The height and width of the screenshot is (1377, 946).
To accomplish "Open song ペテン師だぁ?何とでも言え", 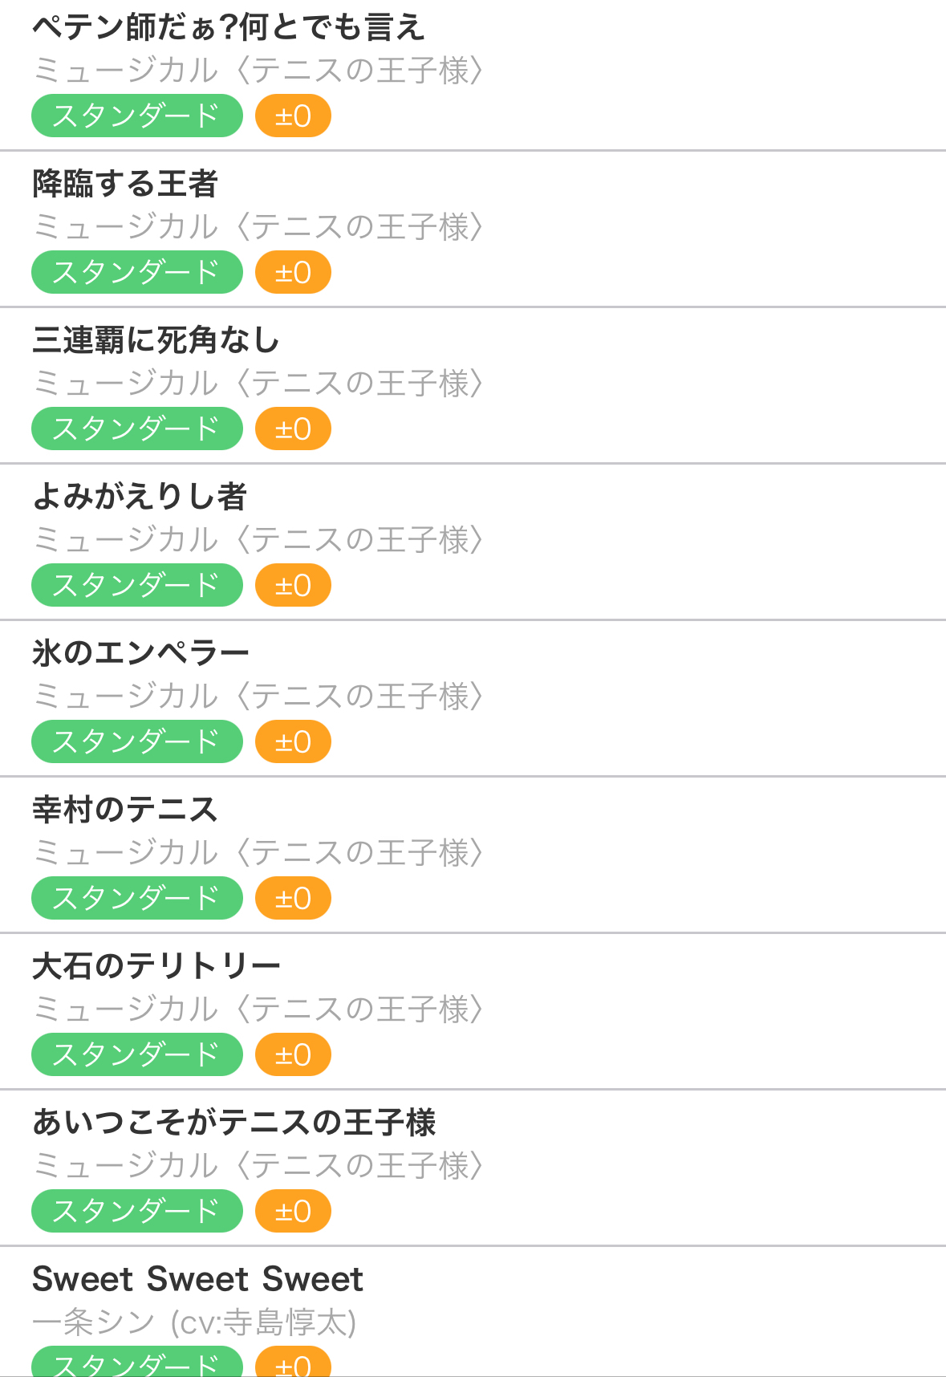I will coord(229,28).
